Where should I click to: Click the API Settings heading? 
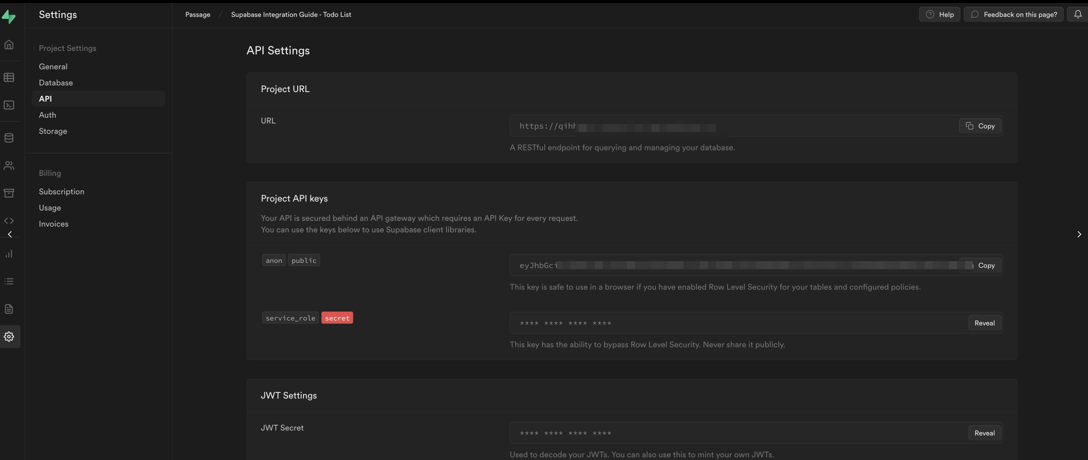(278, 51)
